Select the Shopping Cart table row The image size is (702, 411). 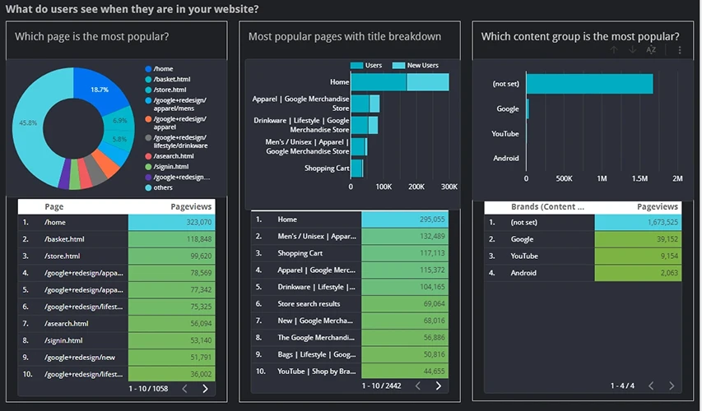350,253
